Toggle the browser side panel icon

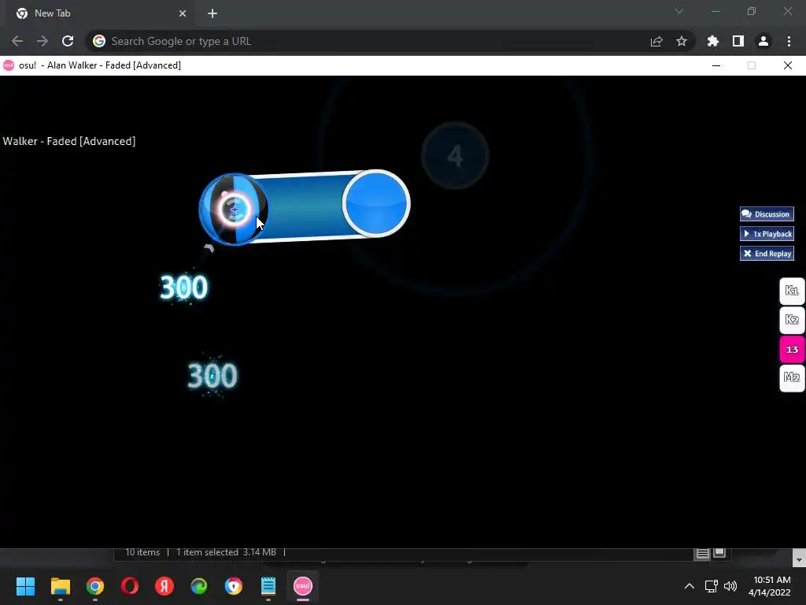pyautogui.click(x=738, y=41)
